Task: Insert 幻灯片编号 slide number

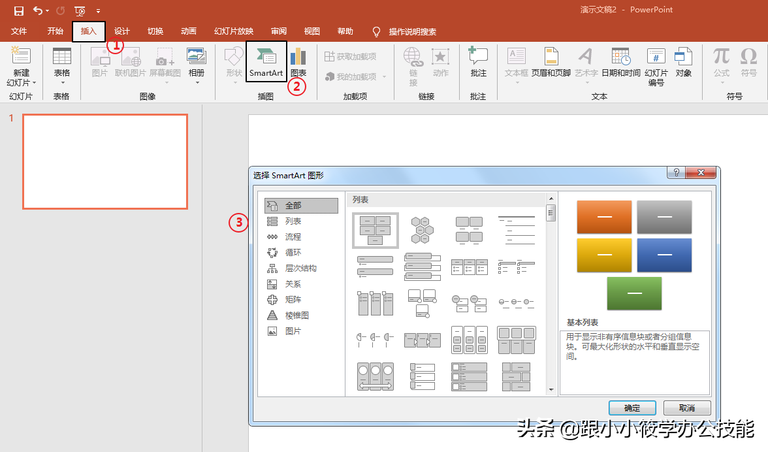Action: (656, 67)
